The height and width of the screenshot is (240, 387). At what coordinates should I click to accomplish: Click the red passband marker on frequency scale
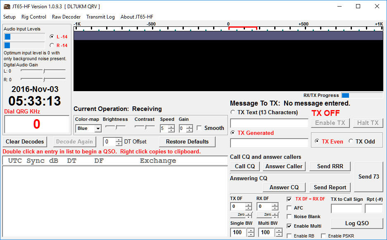click(x=243, y=28)
